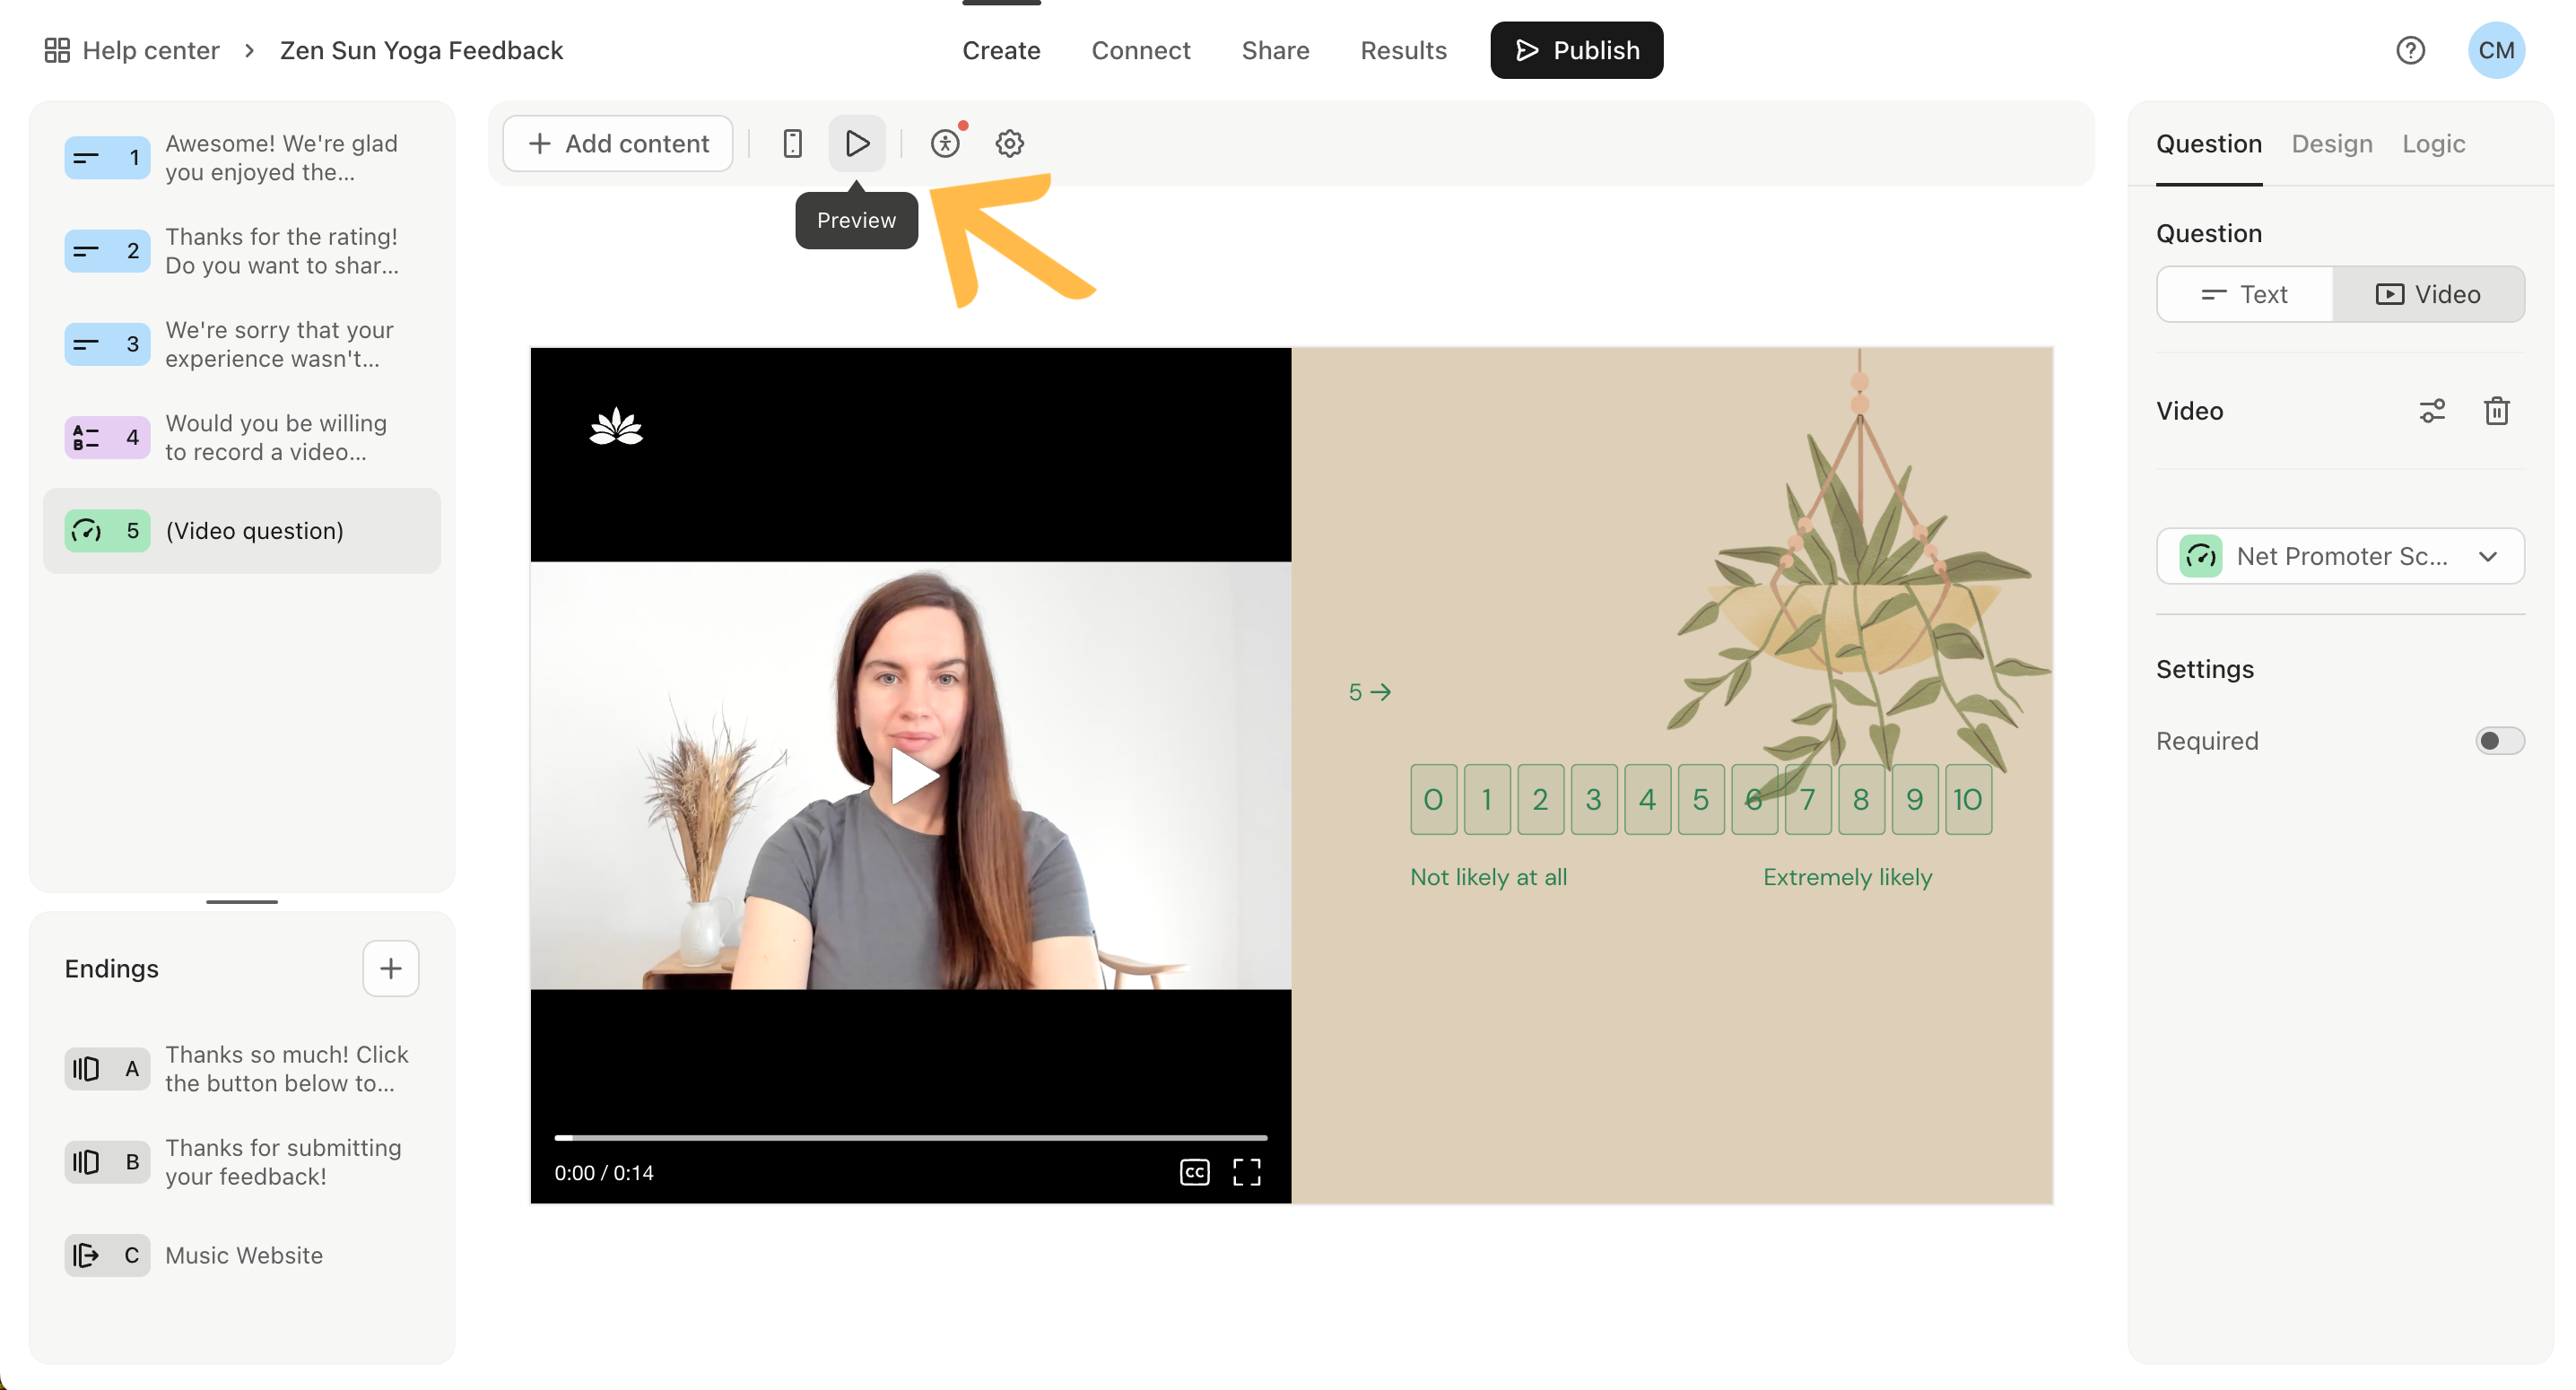Screen dimensions: 2576x1390
Task: Open the Connect tab
Action: click(x=1140, y=50)
